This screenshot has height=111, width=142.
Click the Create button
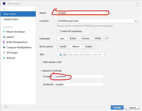117,108
